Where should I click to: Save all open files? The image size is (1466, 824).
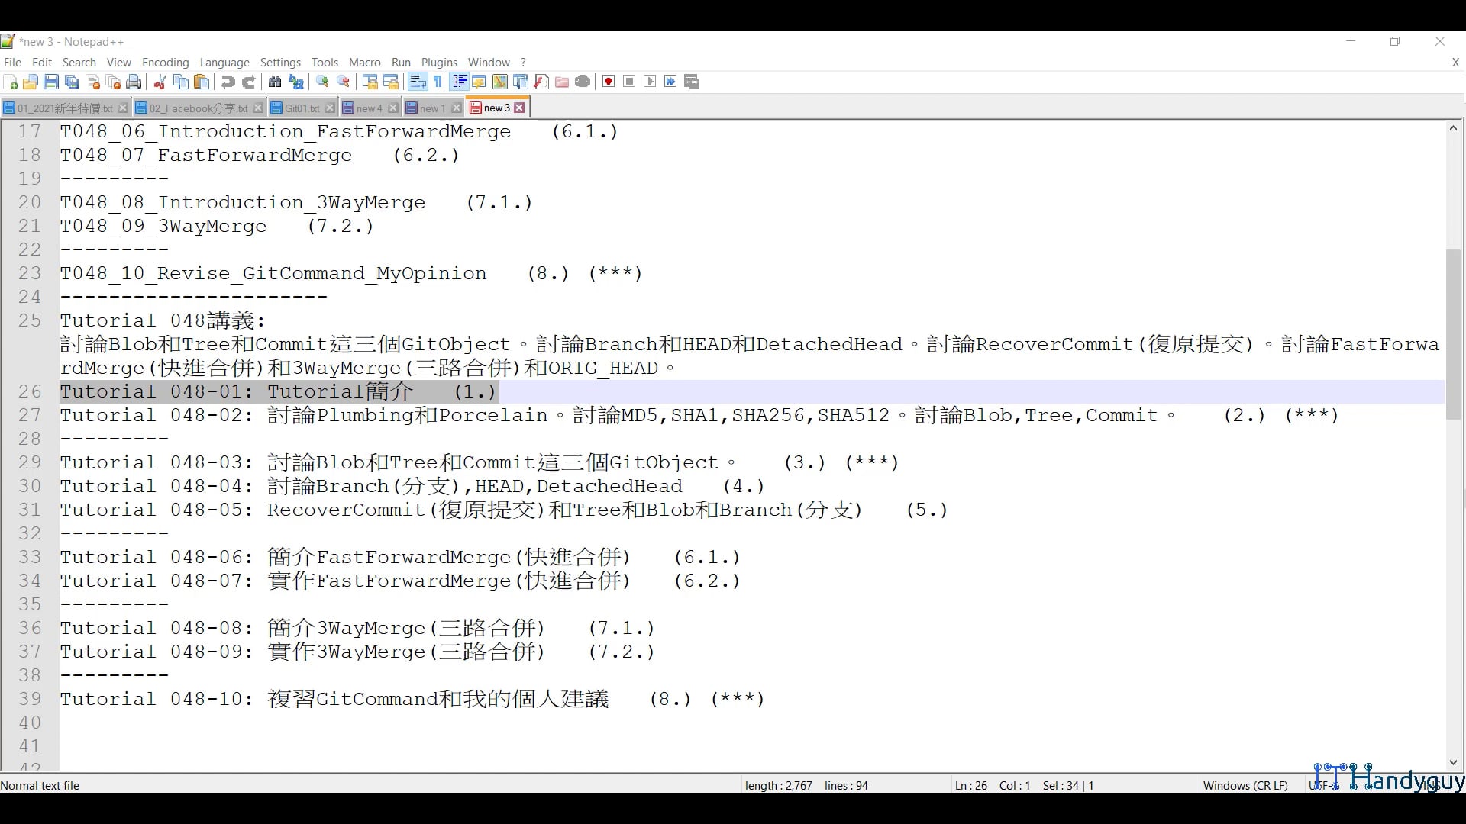tap(72, 82)
